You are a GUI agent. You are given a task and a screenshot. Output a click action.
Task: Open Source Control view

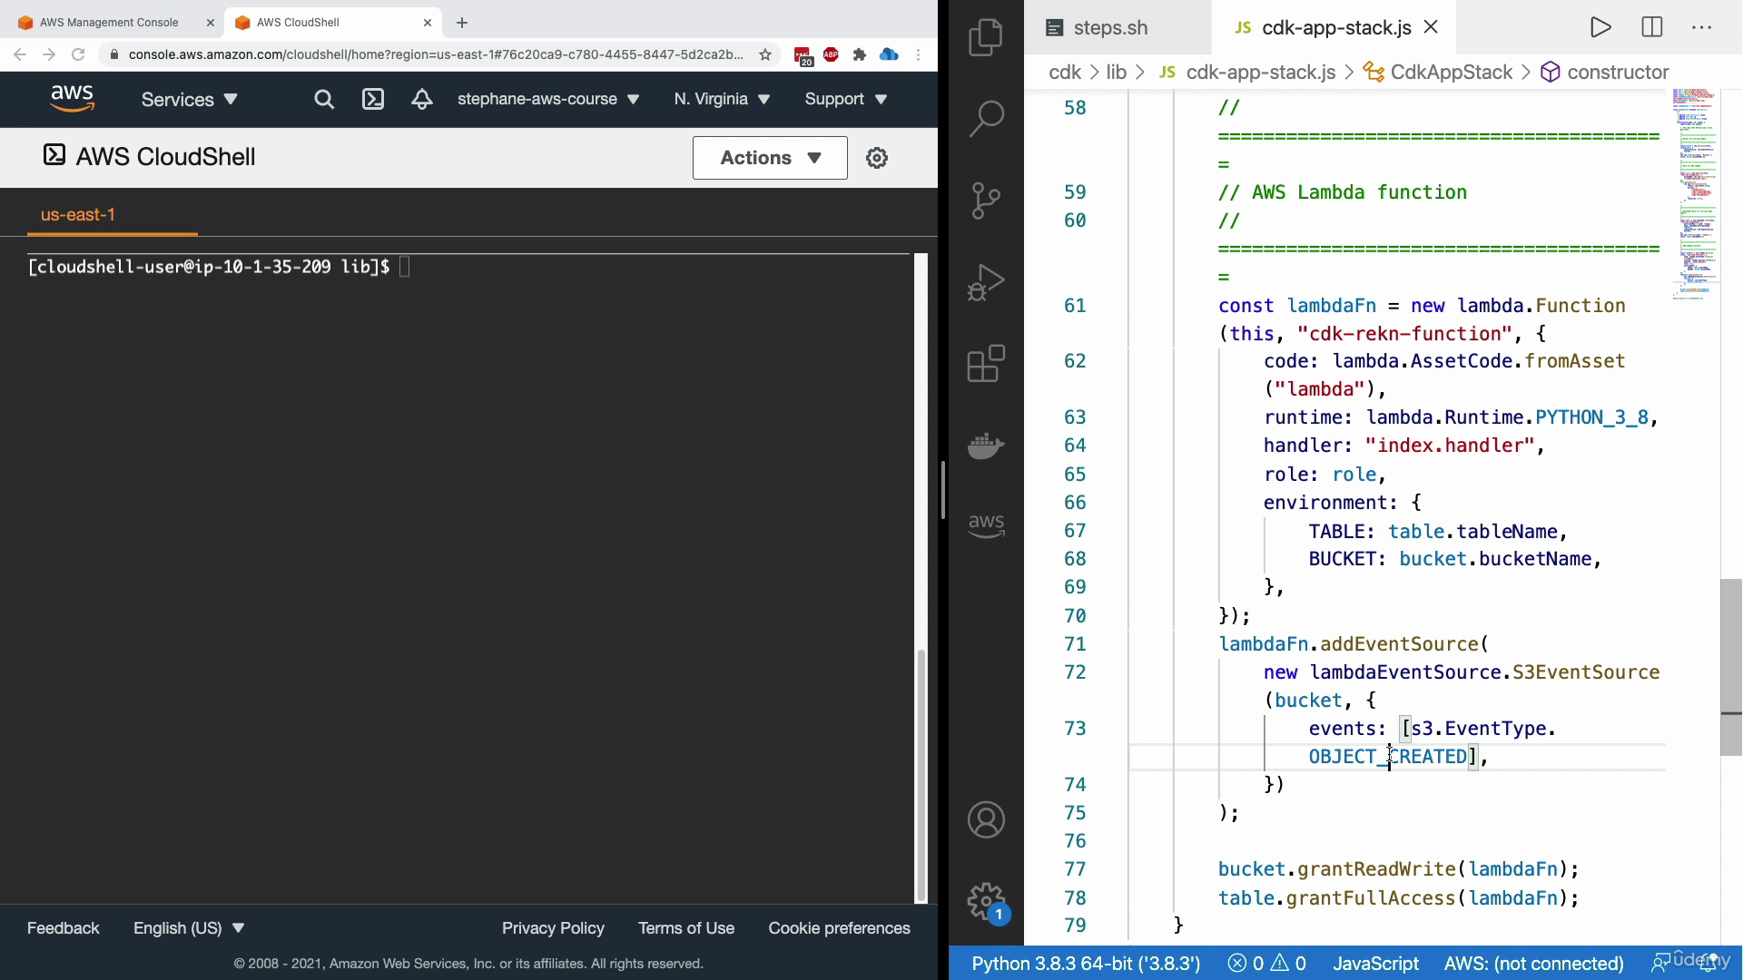click(986, 201)
